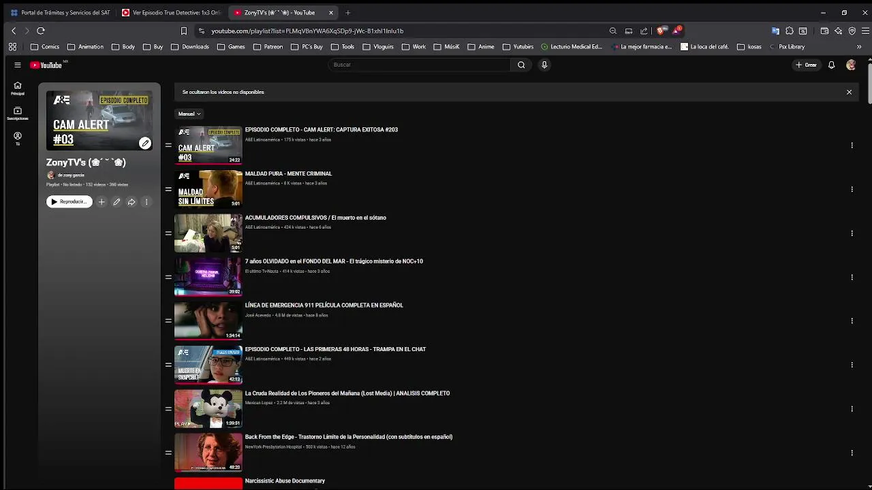The height and width of the screenshot is (490, 872).
Task: Open options menu for MALDAD PURA video
Action: tap(852, 189)
